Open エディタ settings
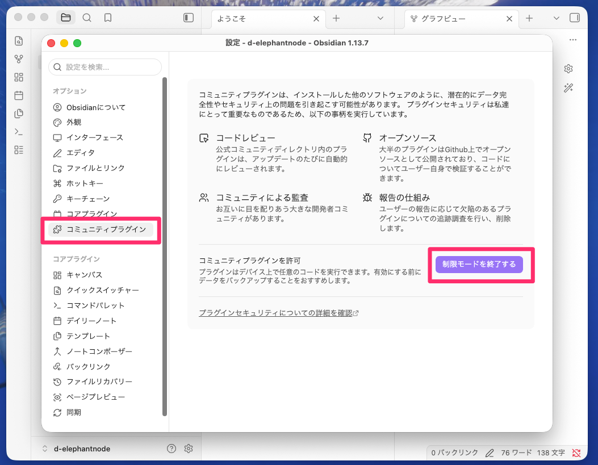This screenshot has height=465, width=598. click(x=101, y=153)
